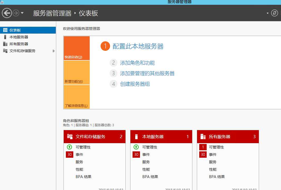Open 性能 in 本地服务器 tile
Screen dimensions: 281x190
coord(146,169)
